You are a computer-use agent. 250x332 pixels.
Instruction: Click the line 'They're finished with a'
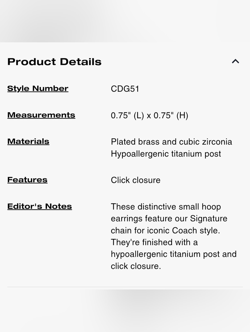(x=154, y=242)
